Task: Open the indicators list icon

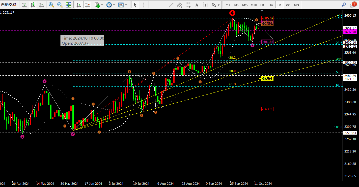Action: 97,5
